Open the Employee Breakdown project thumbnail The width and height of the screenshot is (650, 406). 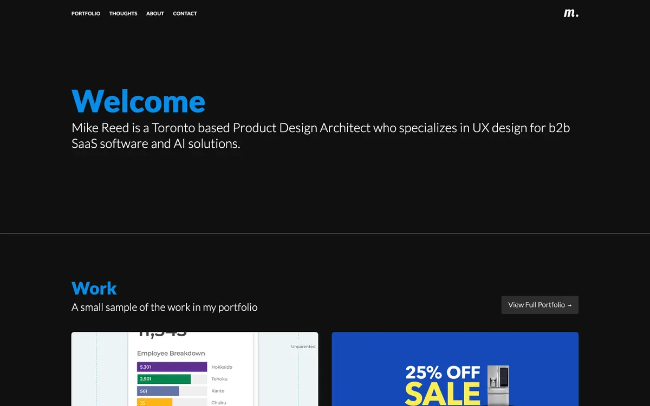click(x=195, y=369)
